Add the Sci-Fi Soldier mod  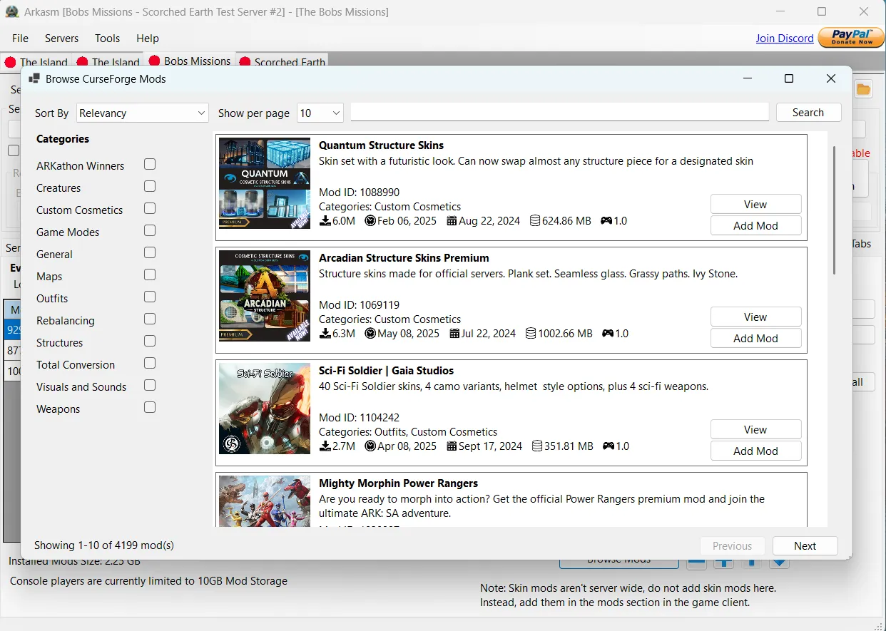755,451
